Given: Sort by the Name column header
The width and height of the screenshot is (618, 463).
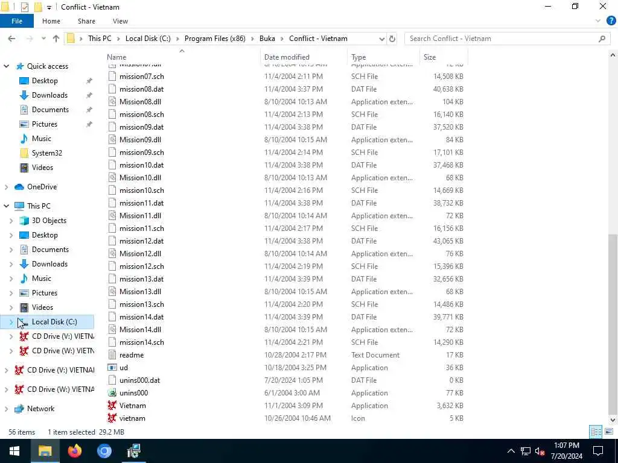Looking at the screenshot, I should [x=182, y=57].
